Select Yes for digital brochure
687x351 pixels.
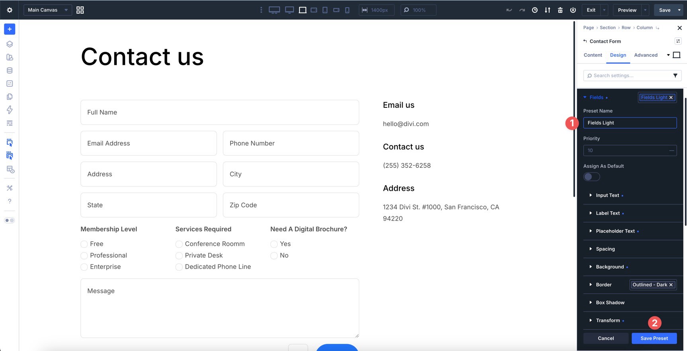point(274,244)
